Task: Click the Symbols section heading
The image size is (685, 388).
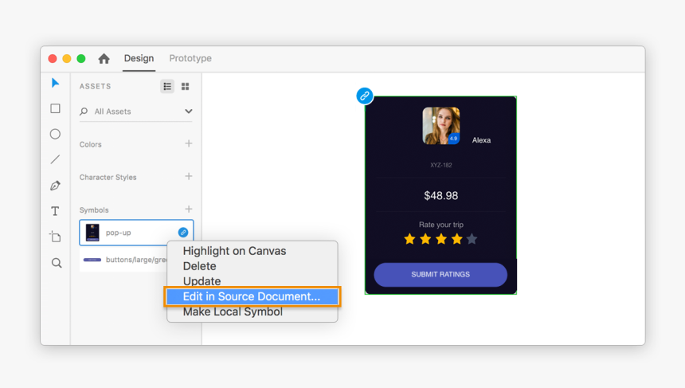Action: tap(94, 210)
